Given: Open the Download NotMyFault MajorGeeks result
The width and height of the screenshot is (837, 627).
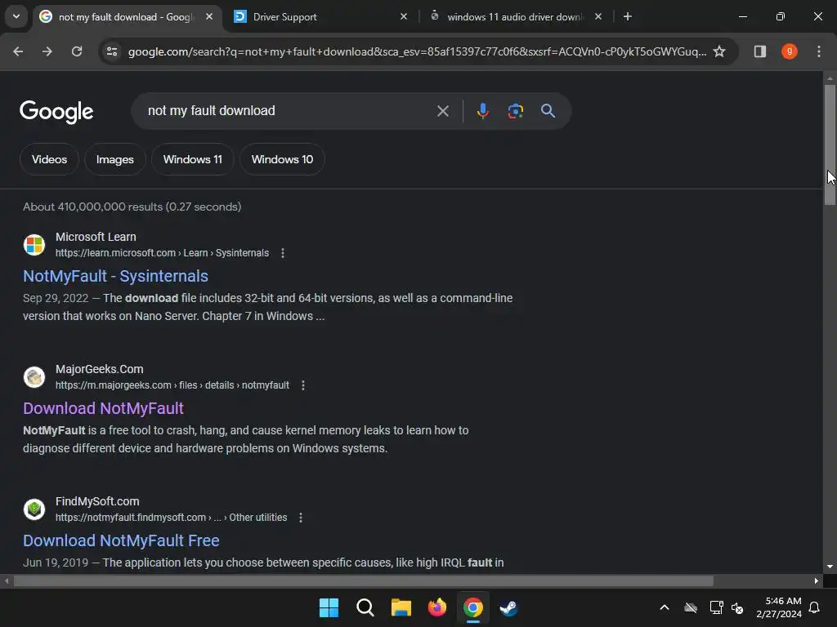Looking at the screenshot, I should 103,408.
